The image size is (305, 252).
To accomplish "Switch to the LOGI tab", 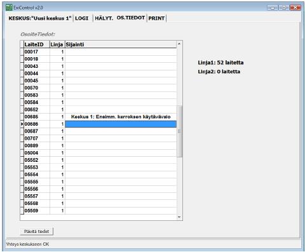I will pyautogui.click(x=82, y=18).
